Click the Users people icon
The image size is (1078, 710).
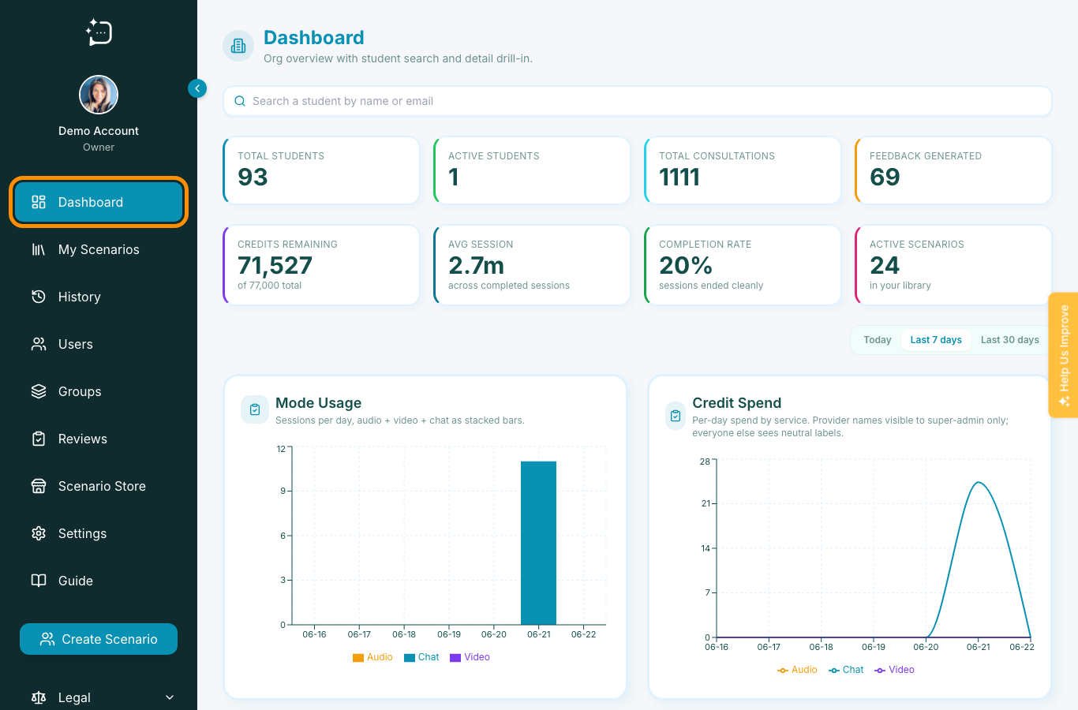click(x=39, y=344)
